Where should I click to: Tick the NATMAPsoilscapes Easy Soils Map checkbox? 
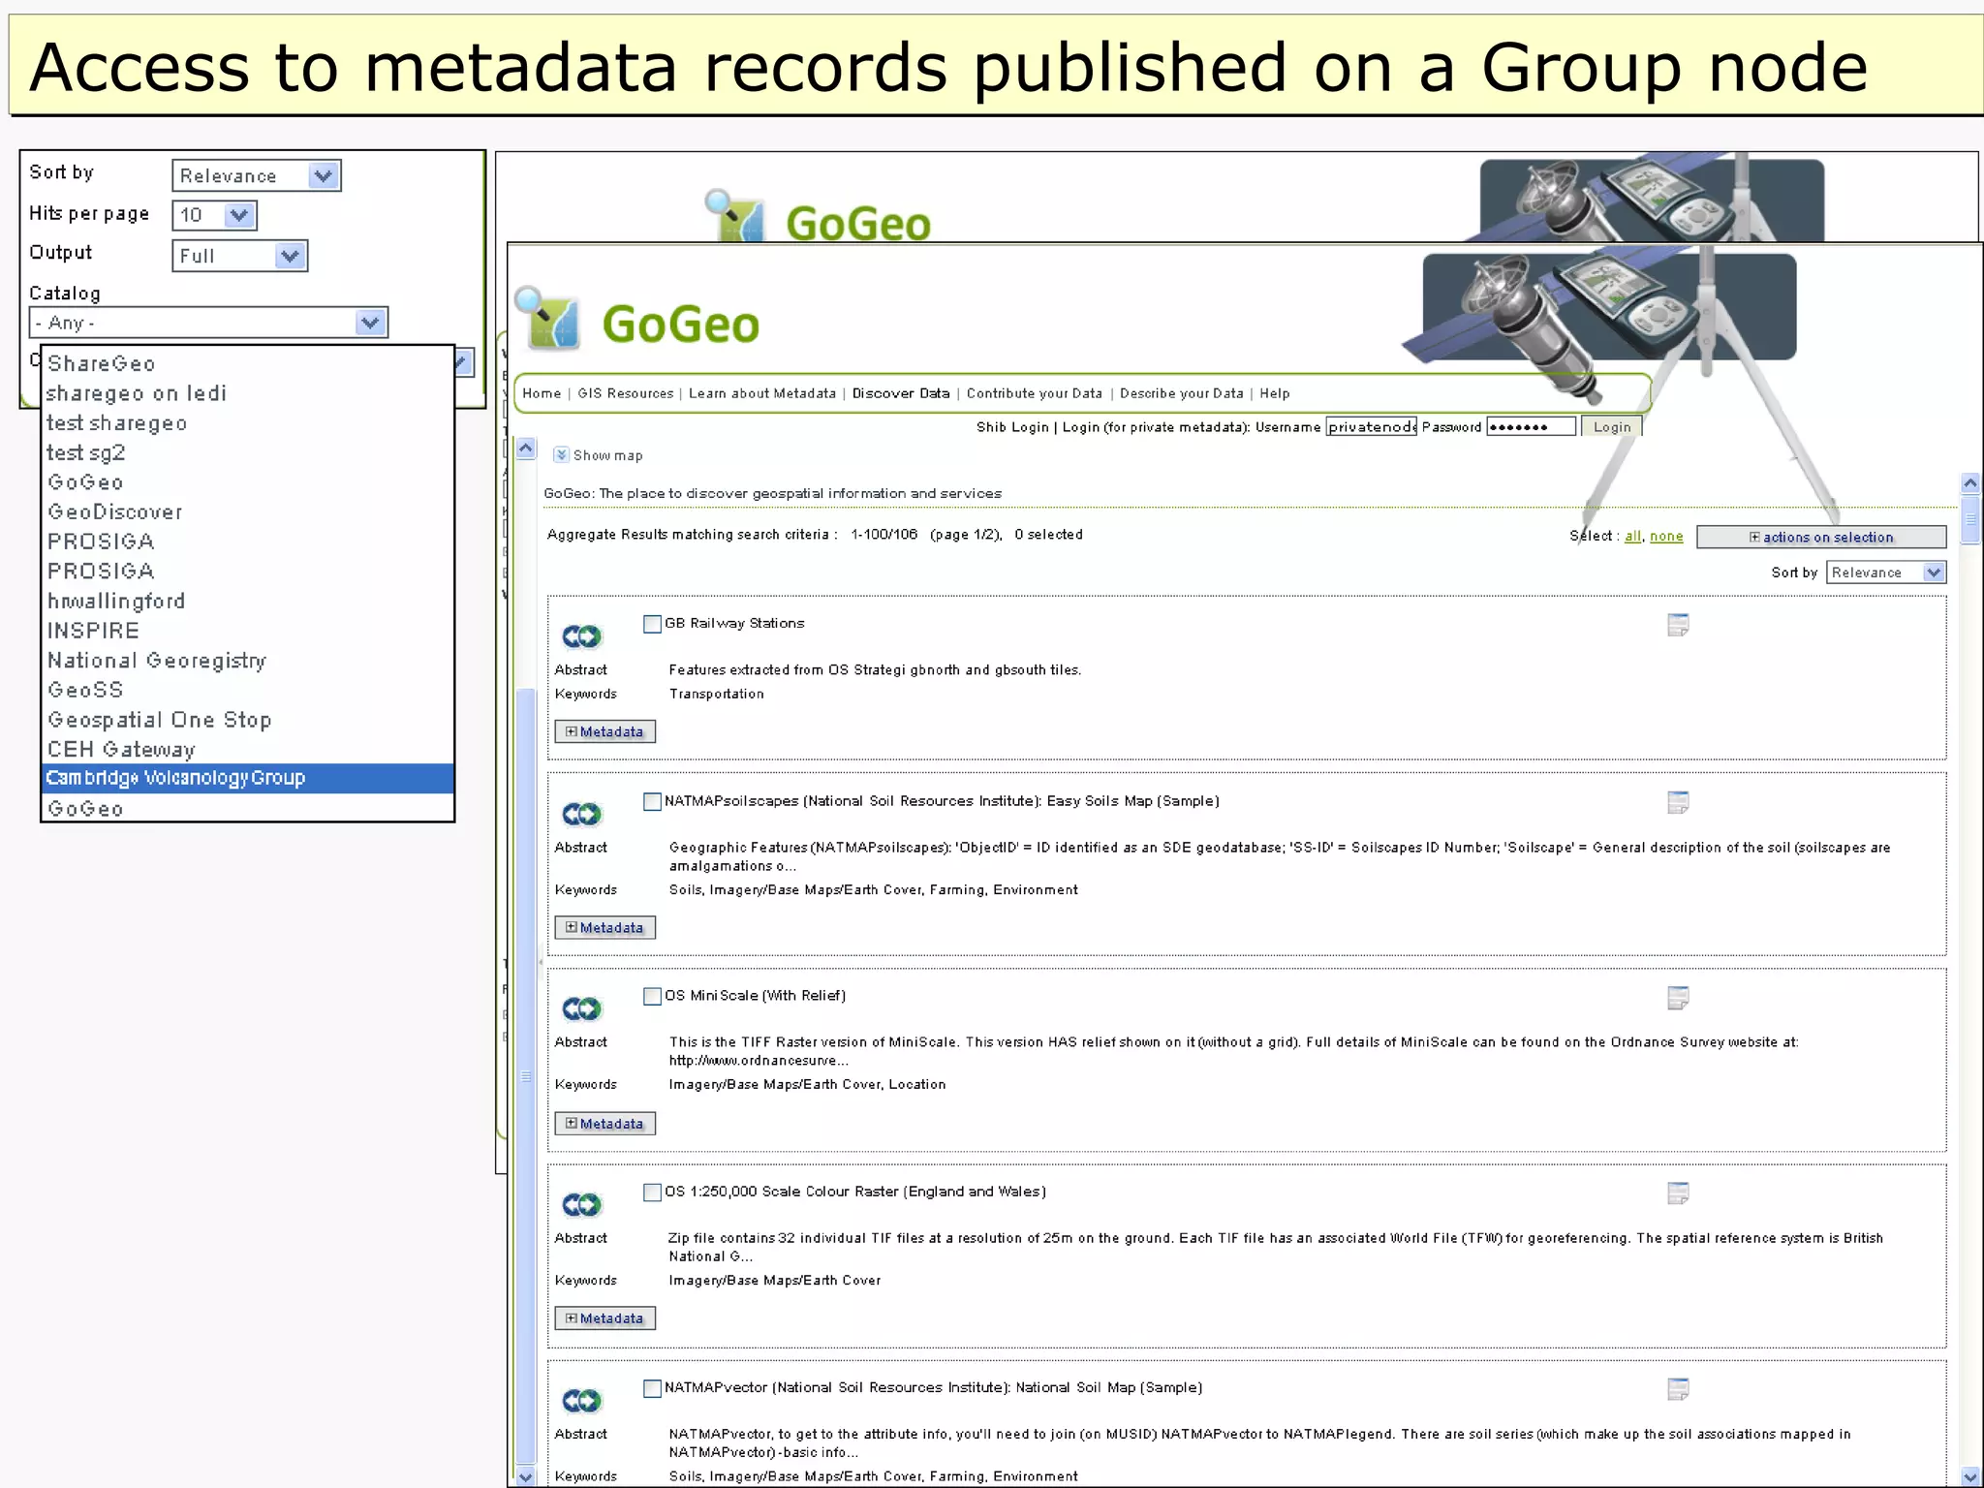coord(652,801)
